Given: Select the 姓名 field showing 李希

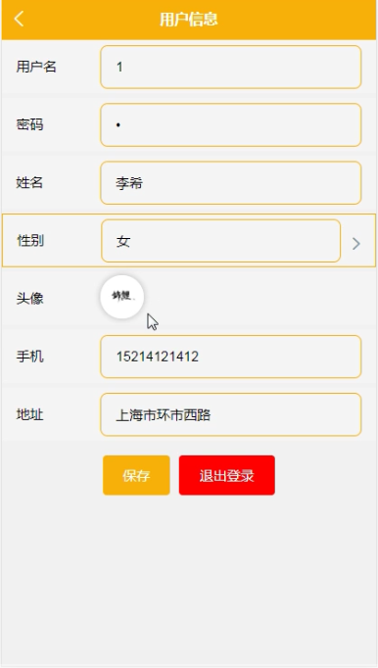Looking at the screenshot, I should coord(230,183).
